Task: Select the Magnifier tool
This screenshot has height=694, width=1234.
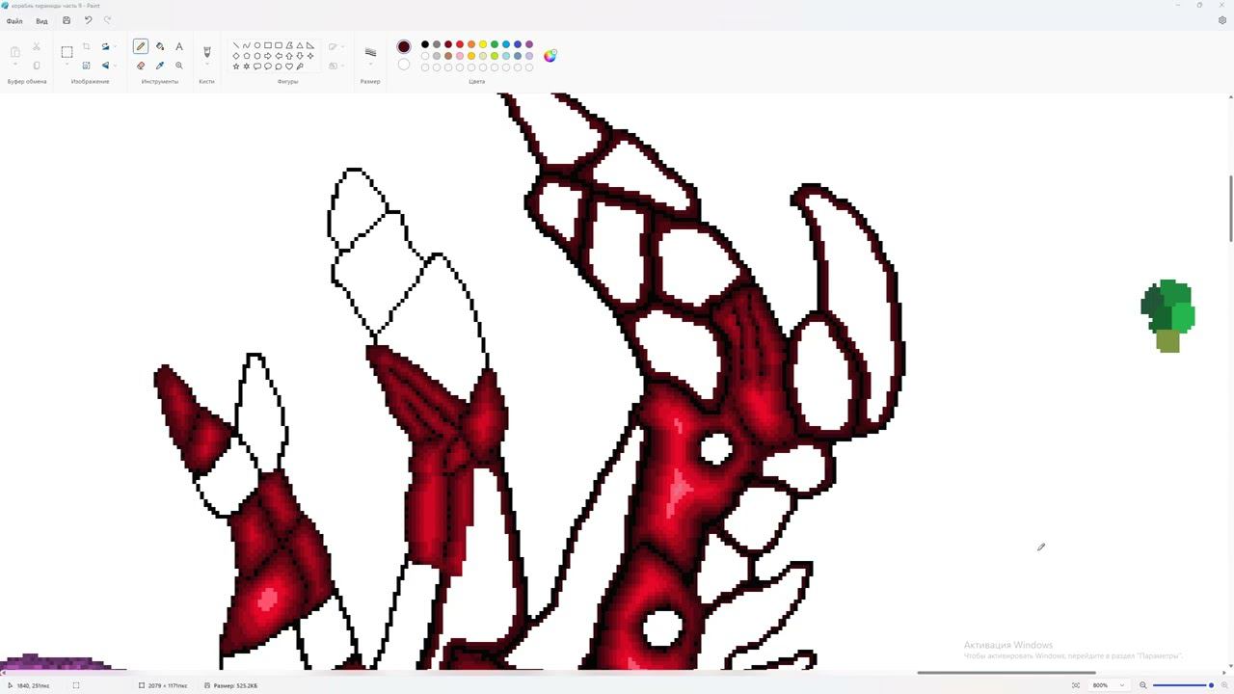Action: coord(178,66)
